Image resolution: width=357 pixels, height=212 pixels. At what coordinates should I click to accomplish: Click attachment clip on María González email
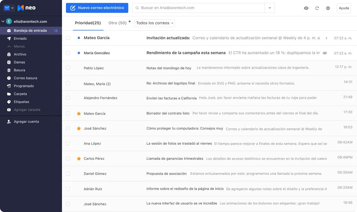click(x=325, y=53)
